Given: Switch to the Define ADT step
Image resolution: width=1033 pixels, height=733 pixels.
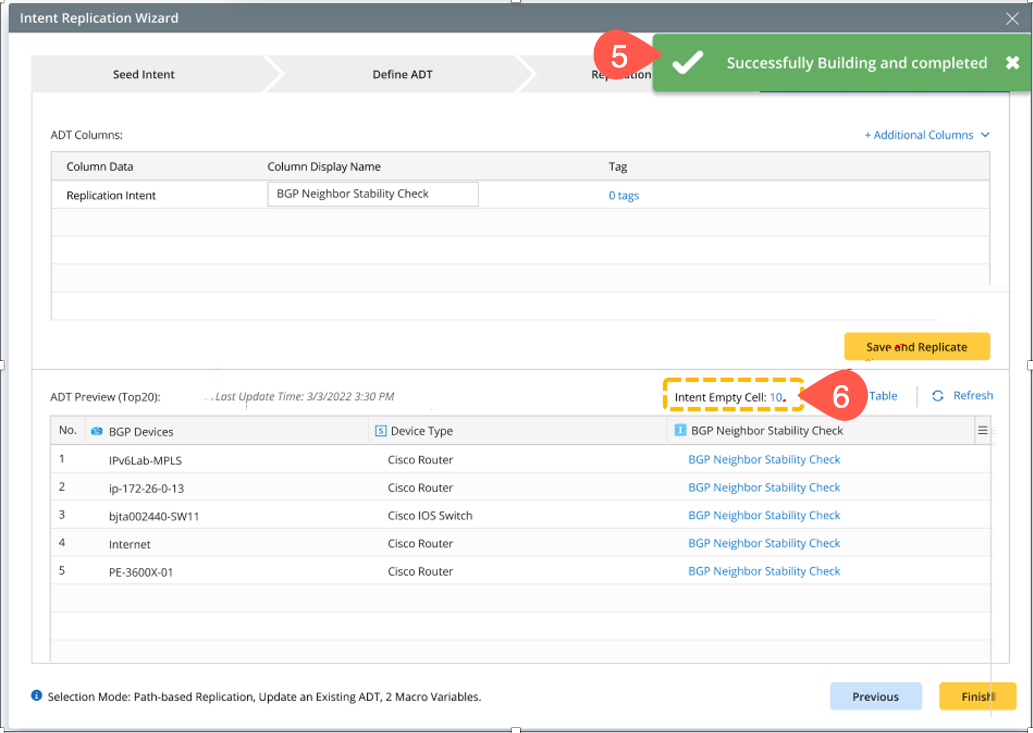Looking at the screenshot, I should (x=402, y=75).
